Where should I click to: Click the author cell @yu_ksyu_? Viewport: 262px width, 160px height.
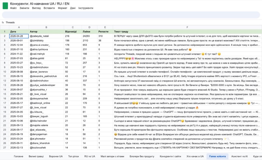[x=46, y=63]
